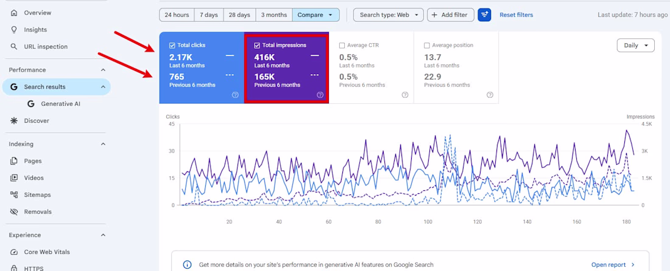Click the Sitemaps tree icon
Viewport: 670px width, 271px height.
click(14, 194)
